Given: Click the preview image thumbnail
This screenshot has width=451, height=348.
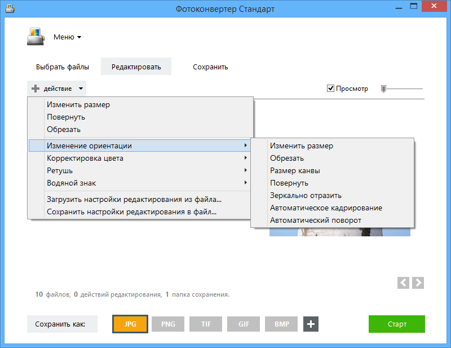Looking at the screenshot, I should (x=340, y=232).
